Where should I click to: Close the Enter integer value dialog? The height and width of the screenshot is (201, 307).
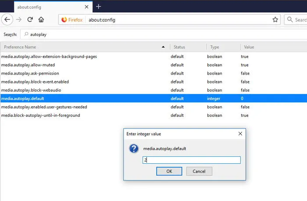pos(240,133)
